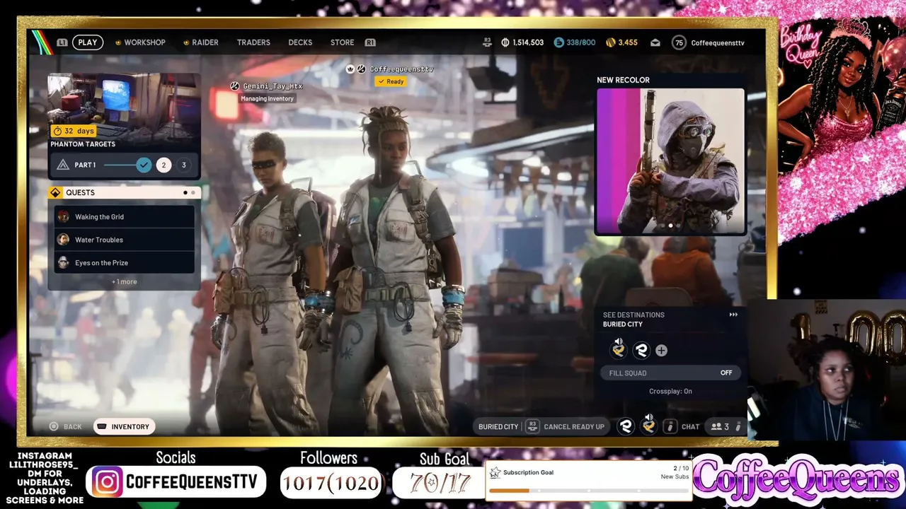Viewport: 906px width, 509px height.
Task: Click the blue currency counter 338/800
Action: pyautogui.click(x=575, y=42)
